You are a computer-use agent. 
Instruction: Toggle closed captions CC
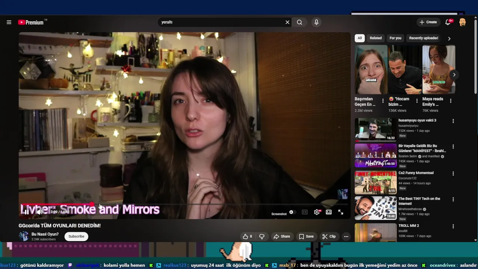tap(305, 212)
